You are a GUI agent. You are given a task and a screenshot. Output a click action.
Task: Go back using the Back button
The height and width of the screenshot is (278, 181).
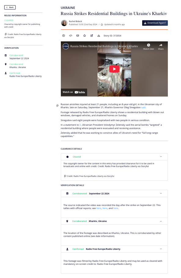tap(10, 7)
